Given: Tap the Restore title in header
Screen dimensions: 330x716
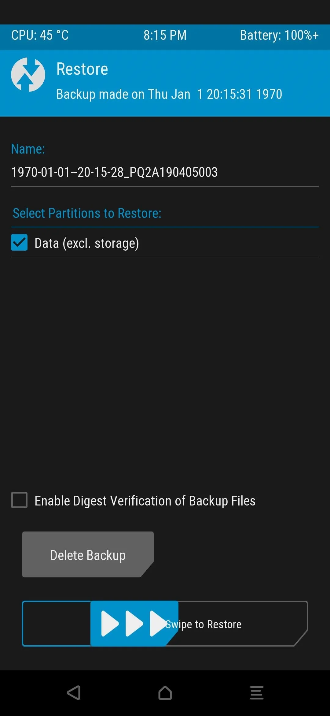Looking at the screenshot, I should (x=82, y=69).
